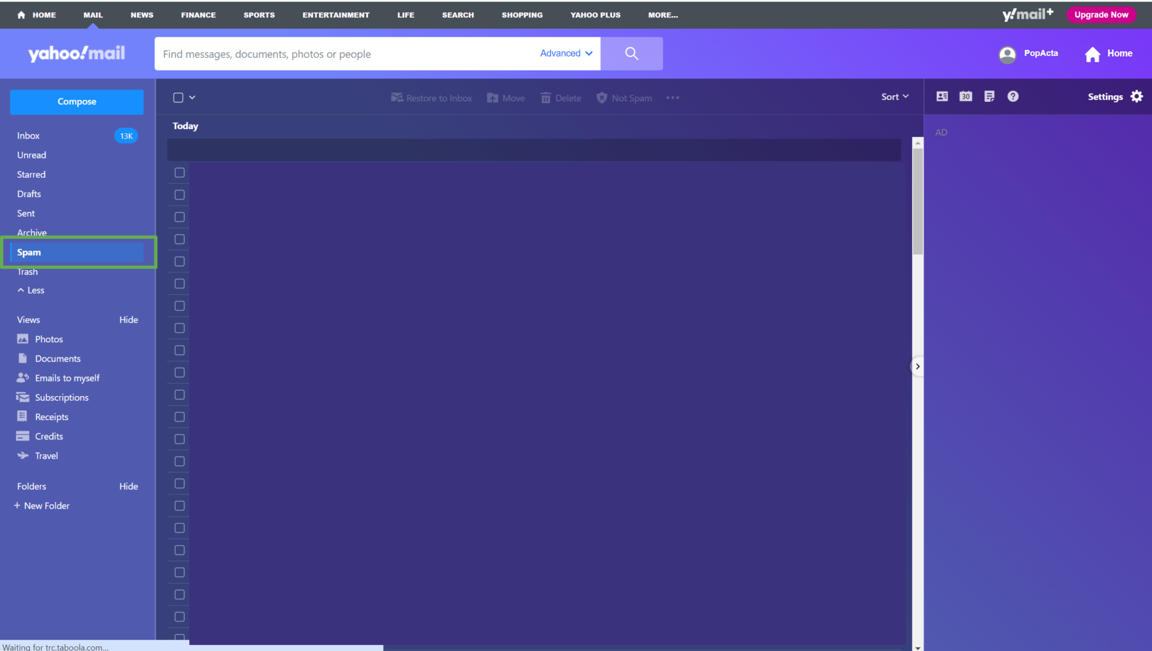Click the scrollbar up arrow
This screenshot has height=651, width=1152.
pos(918,143)
